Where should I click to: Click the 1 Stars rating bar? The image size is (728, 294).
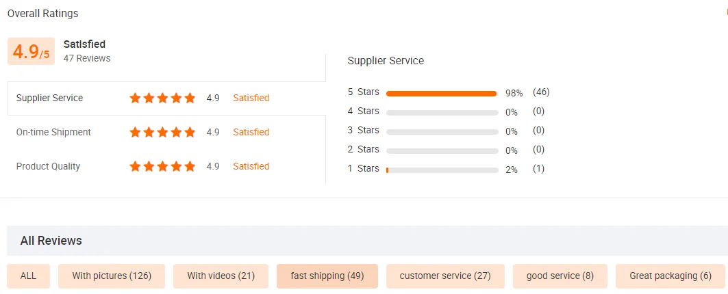coord(442,170)
